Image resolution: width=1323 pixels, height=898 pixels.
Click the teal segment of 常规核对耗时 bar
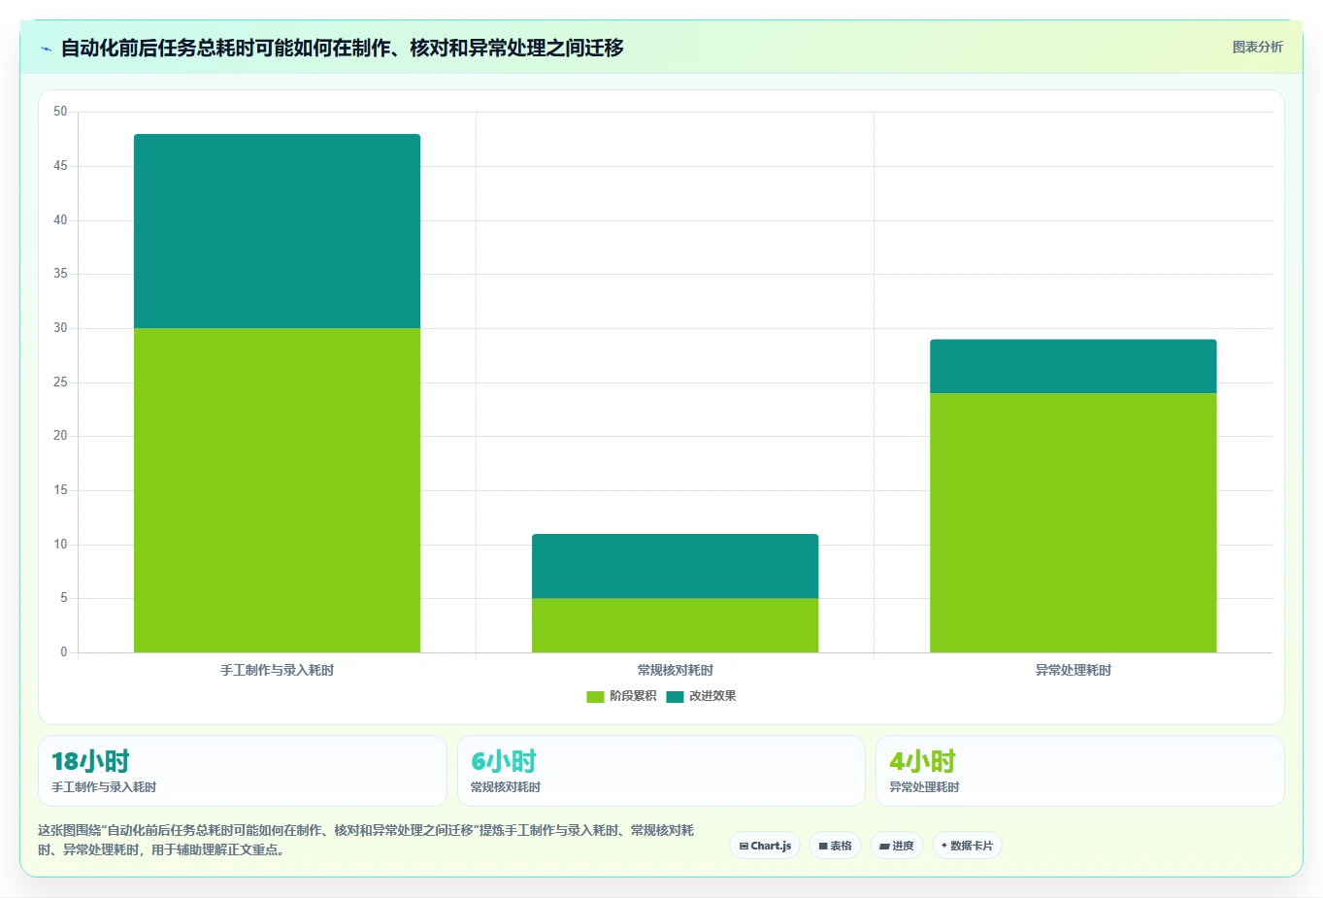coord(675,566)
